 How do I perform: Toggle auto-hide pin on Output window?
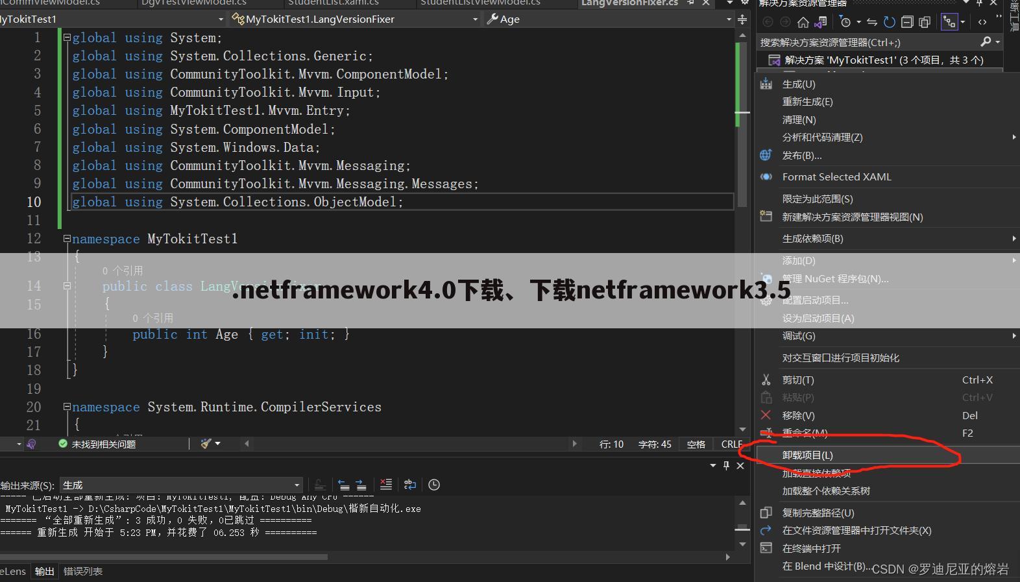726,465
